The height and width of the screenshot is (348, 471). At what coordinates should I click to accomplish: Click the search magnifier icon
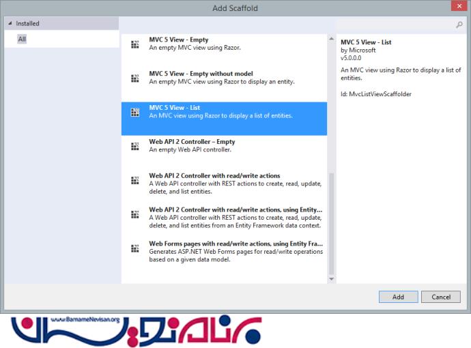tap(459, 25)
